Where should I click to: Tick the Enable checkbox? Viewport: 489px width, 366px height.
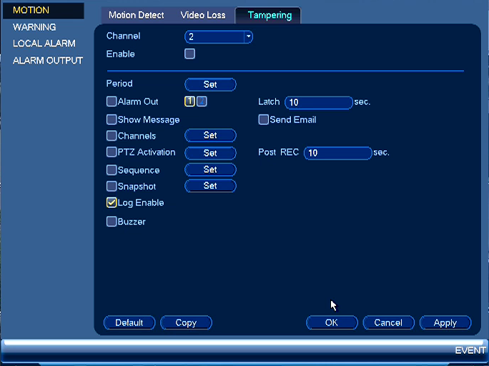[189, 54]
